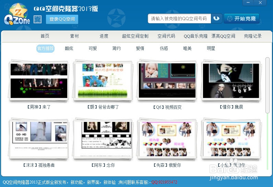The image size is (273, 187).
Task: Minimize the clone tool window
Action: click(248, 3)
